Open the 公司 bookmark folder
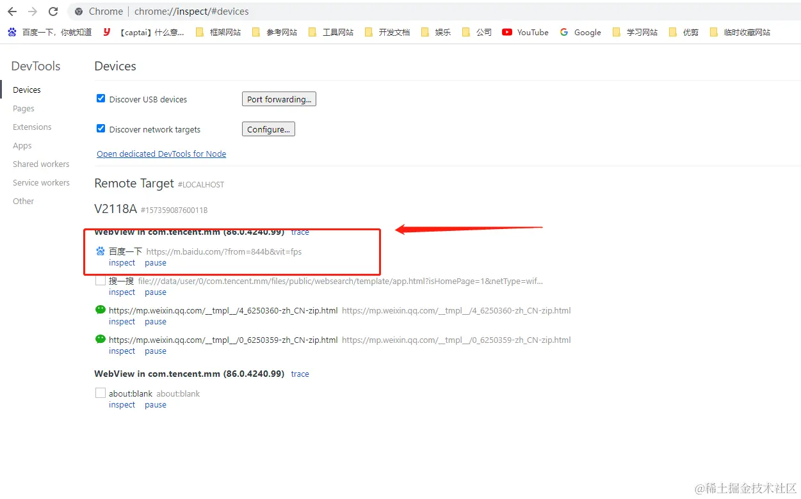 click(x=476, y=32)
